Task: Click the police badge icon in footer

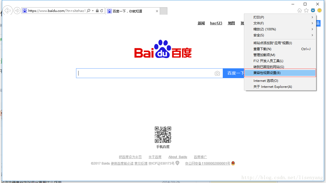Action: 233,163
